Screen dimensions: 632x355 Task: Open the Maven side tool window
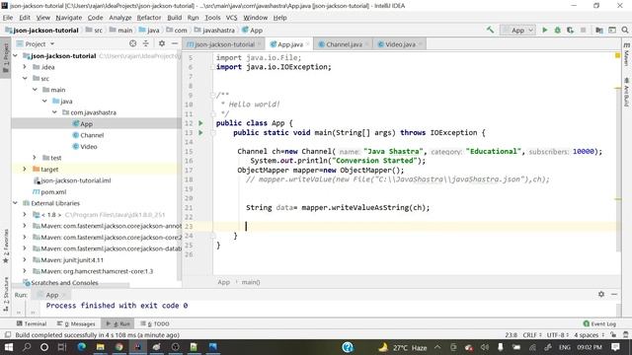(x=626, y=55)
